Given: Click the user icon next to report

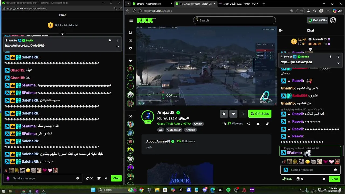Looking at the screenshot, I should [x=267, y=124].
